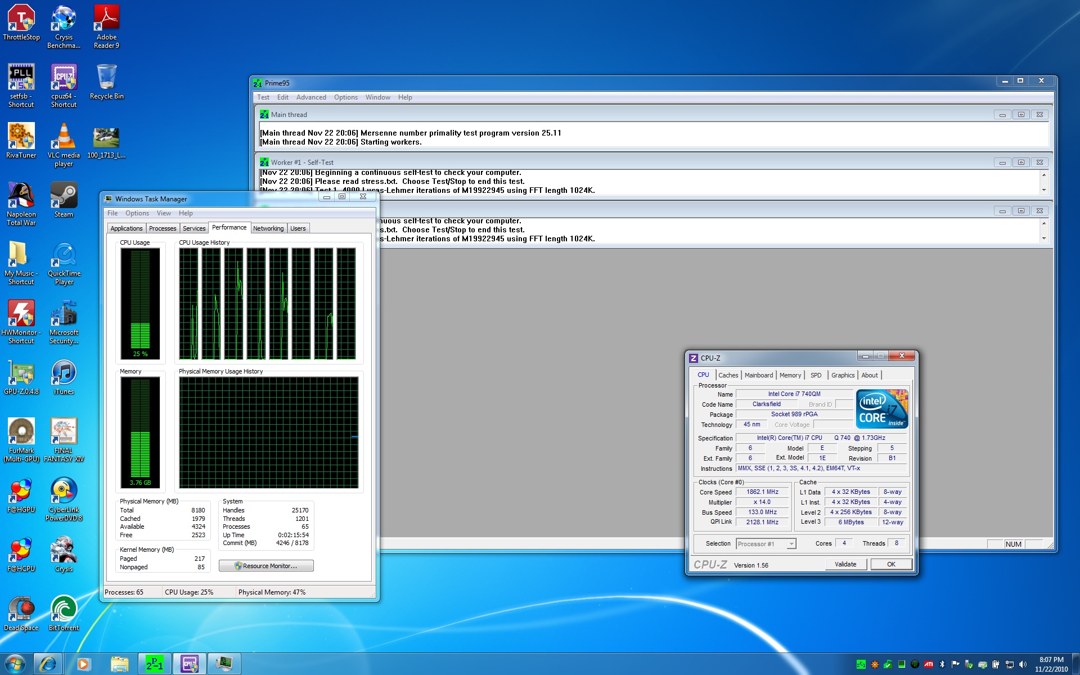Viewport: 1080px width, 675px height.
Task: Click Resource Monitor button
Action: tap(266, 566)
